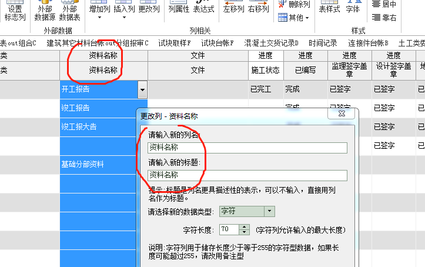Viewport: 425px width, 267px height.
Task: Switch to the 时间记录 tab
Action: 323,43
